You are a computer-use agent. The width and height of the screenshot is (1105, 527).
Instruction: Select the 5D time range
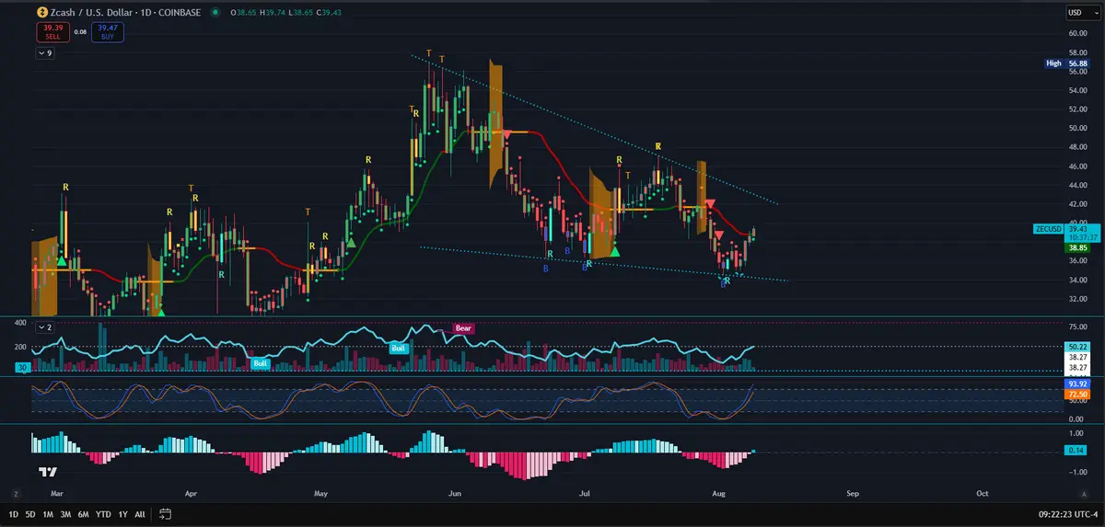(30, 513)
